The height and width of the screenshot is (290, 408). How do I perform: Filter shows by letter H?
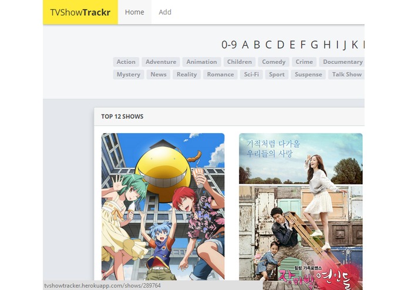pos(327,45)
